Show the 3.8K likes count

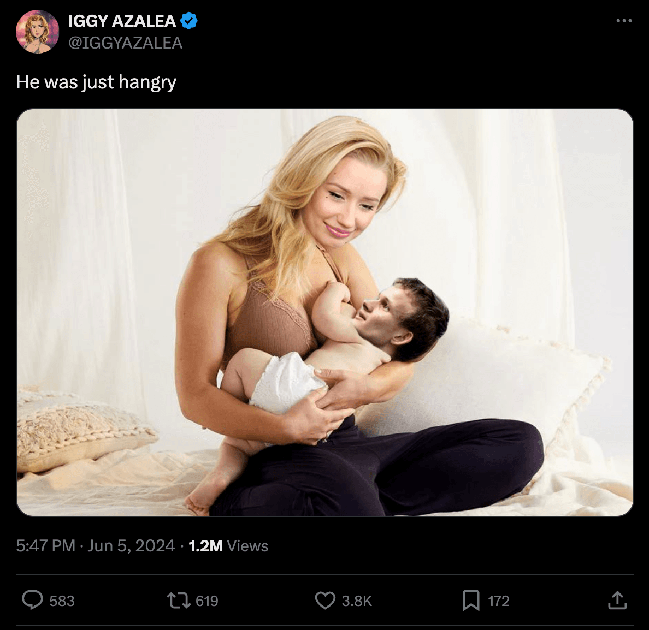point(357,601)
